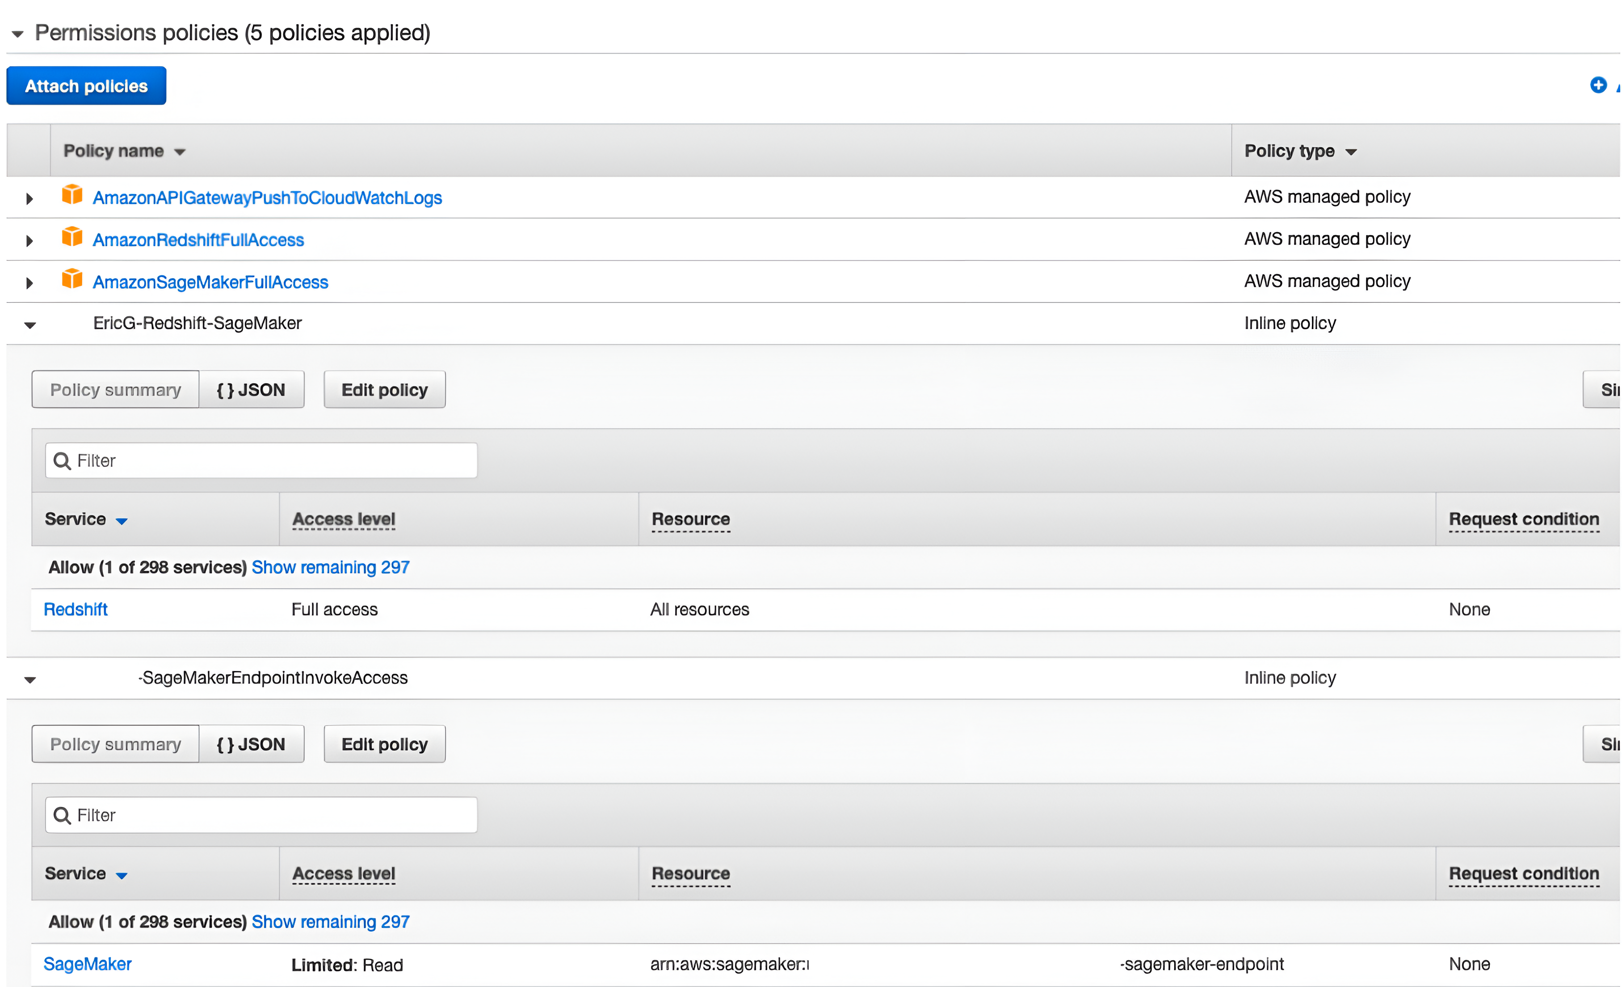The width and height of the screenshot is (1622, 987).
Task: Collapse the EricG-Redshift-SageMaker inline policy
Action: pos(29,325)
